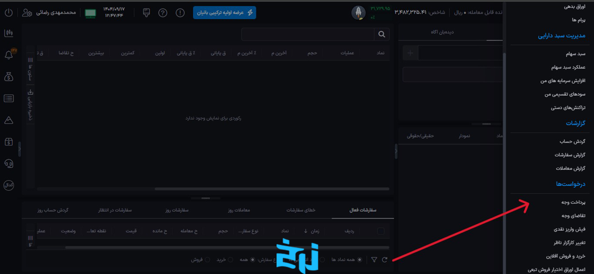The width and height of the screenshot is (594, 274).
Task: Open the list view icon in sidebar
Action: click(x=9, y=98)
